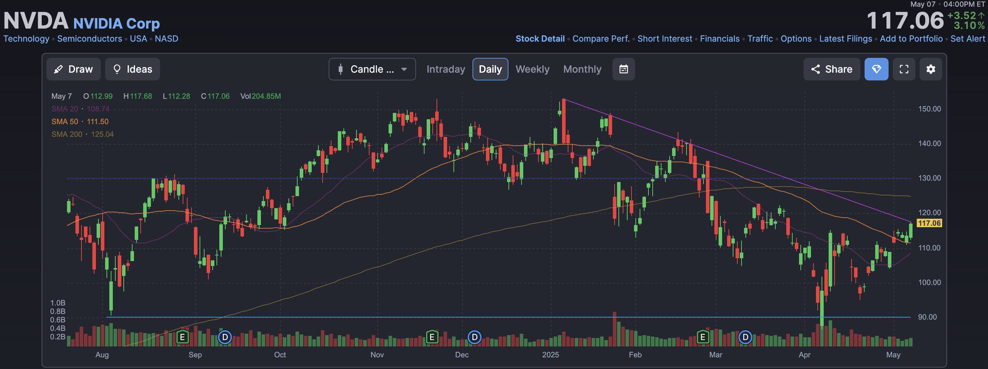Viewport: 988px width, 369px height.
Task: Open chart settings gear
Action: [x=931, y=69]
